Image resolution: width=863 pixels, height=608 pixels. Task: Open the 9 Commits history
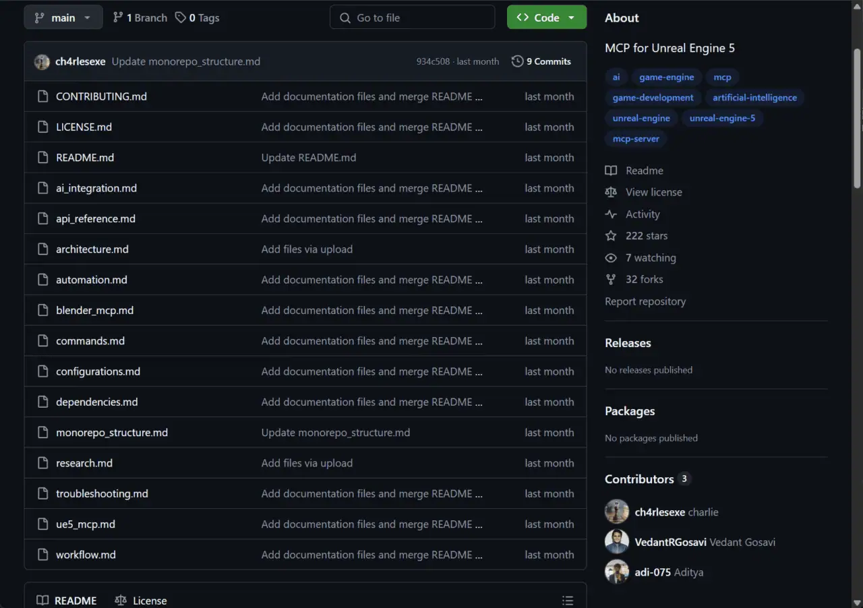point(541,61)
